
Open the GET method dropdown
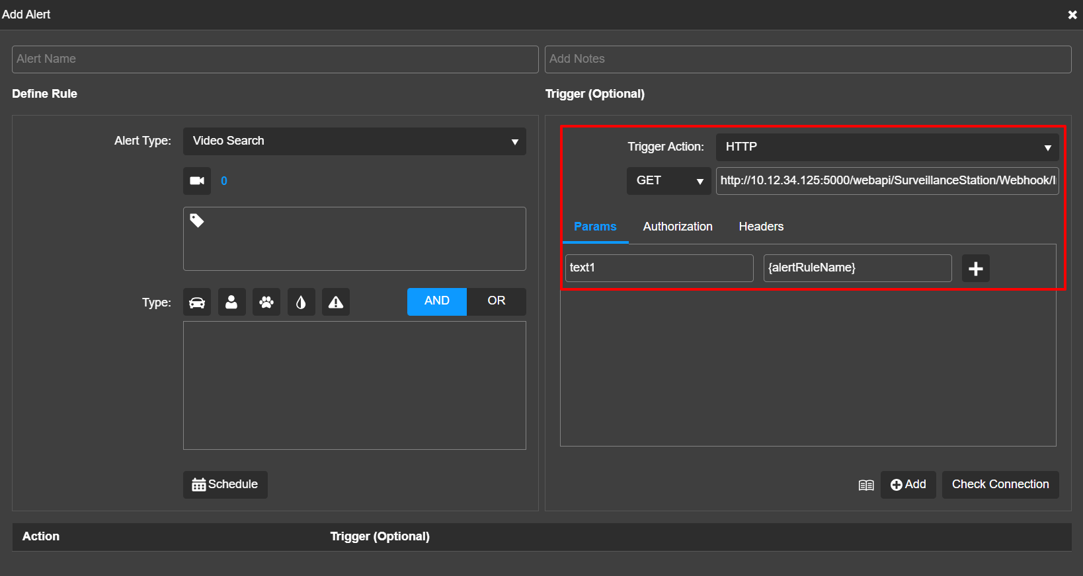[668, 181]
